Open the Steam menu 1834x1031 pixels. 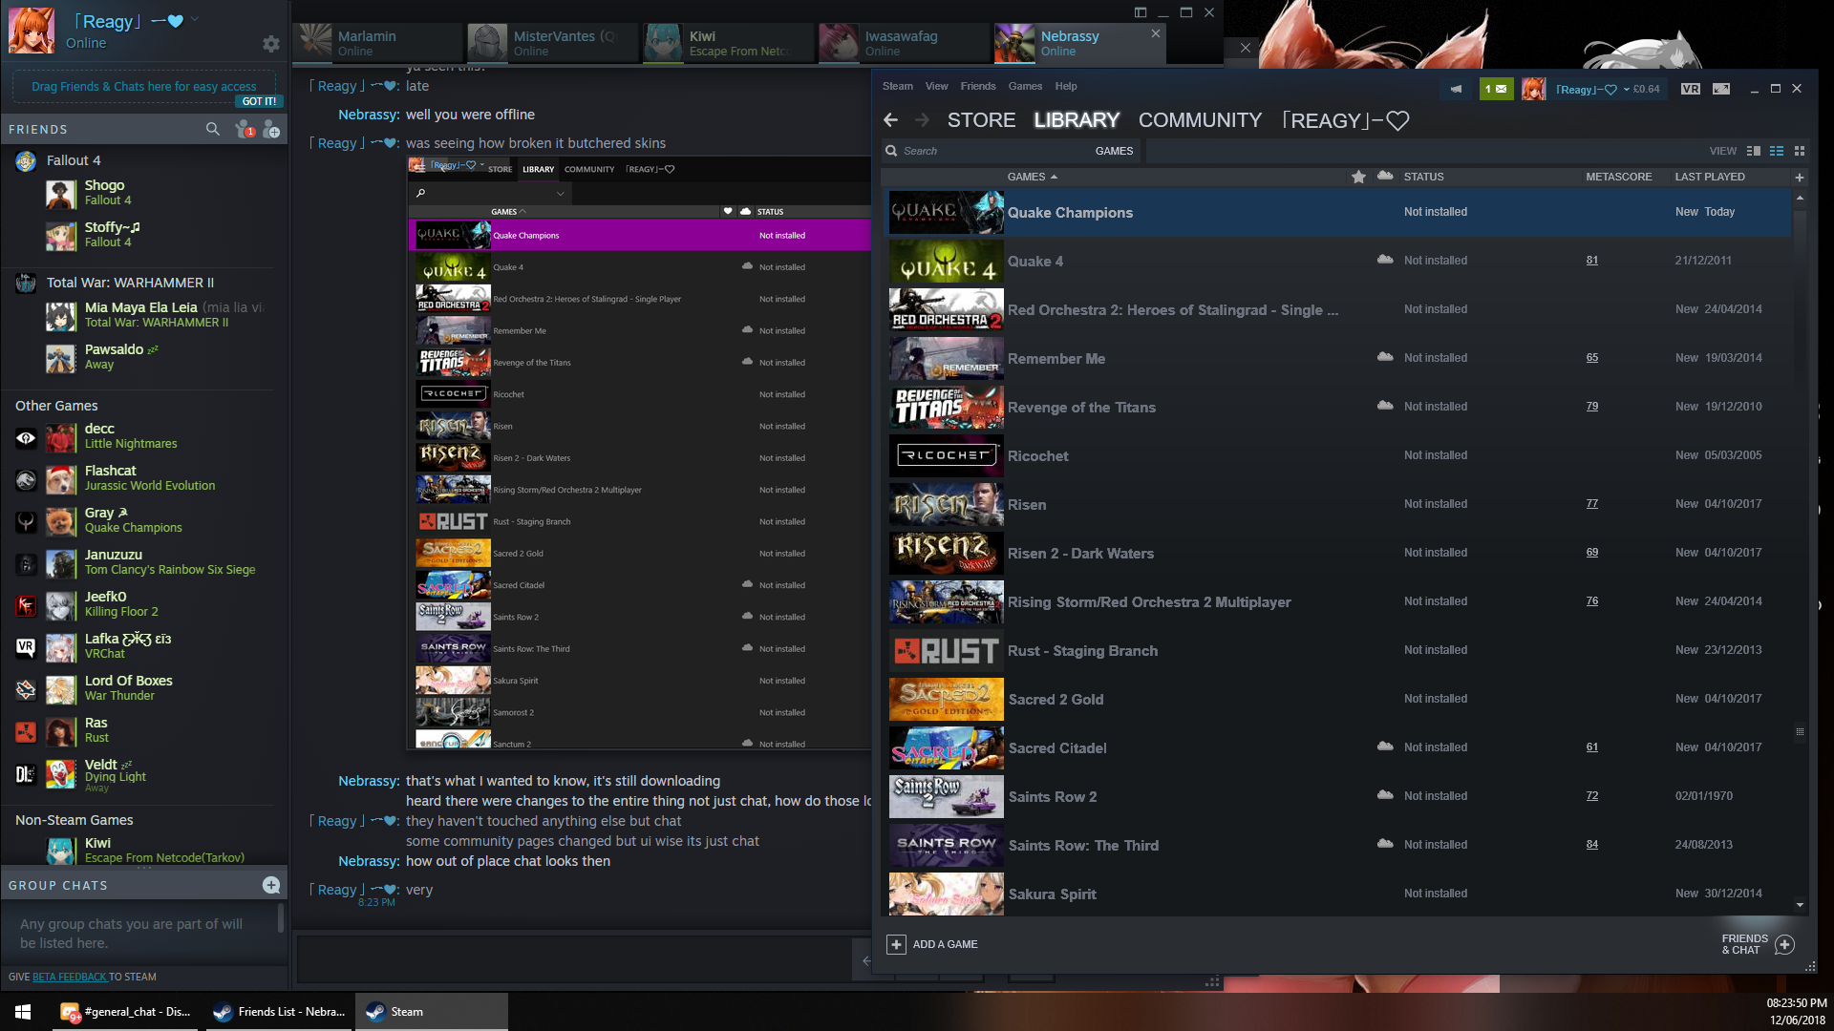point(897,86)
